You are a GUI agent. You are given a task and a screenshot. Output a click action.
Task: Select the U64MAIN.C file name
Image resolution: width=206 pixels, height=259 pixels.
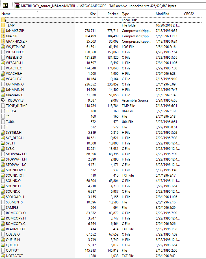click(x=15, y=95)
